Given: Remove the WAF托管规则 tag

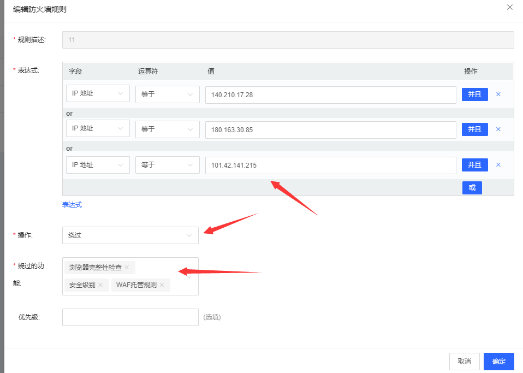Looking at the screenshot, I should (162, 285).
